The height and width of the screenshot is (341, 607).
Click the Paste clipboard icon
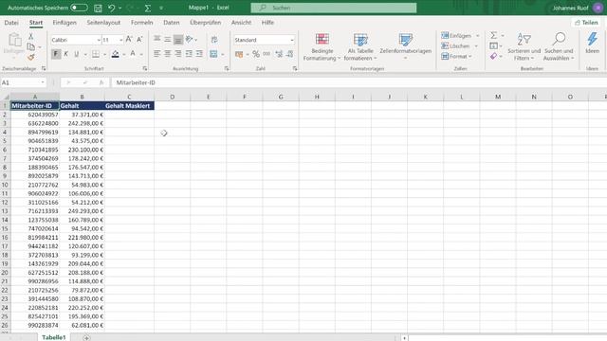click(14, 40)
